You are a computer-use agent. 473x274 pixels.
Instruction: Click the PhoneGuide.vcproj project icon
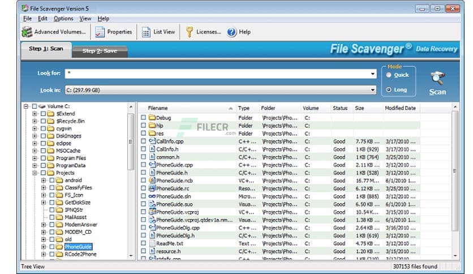[x=152, y=212]
